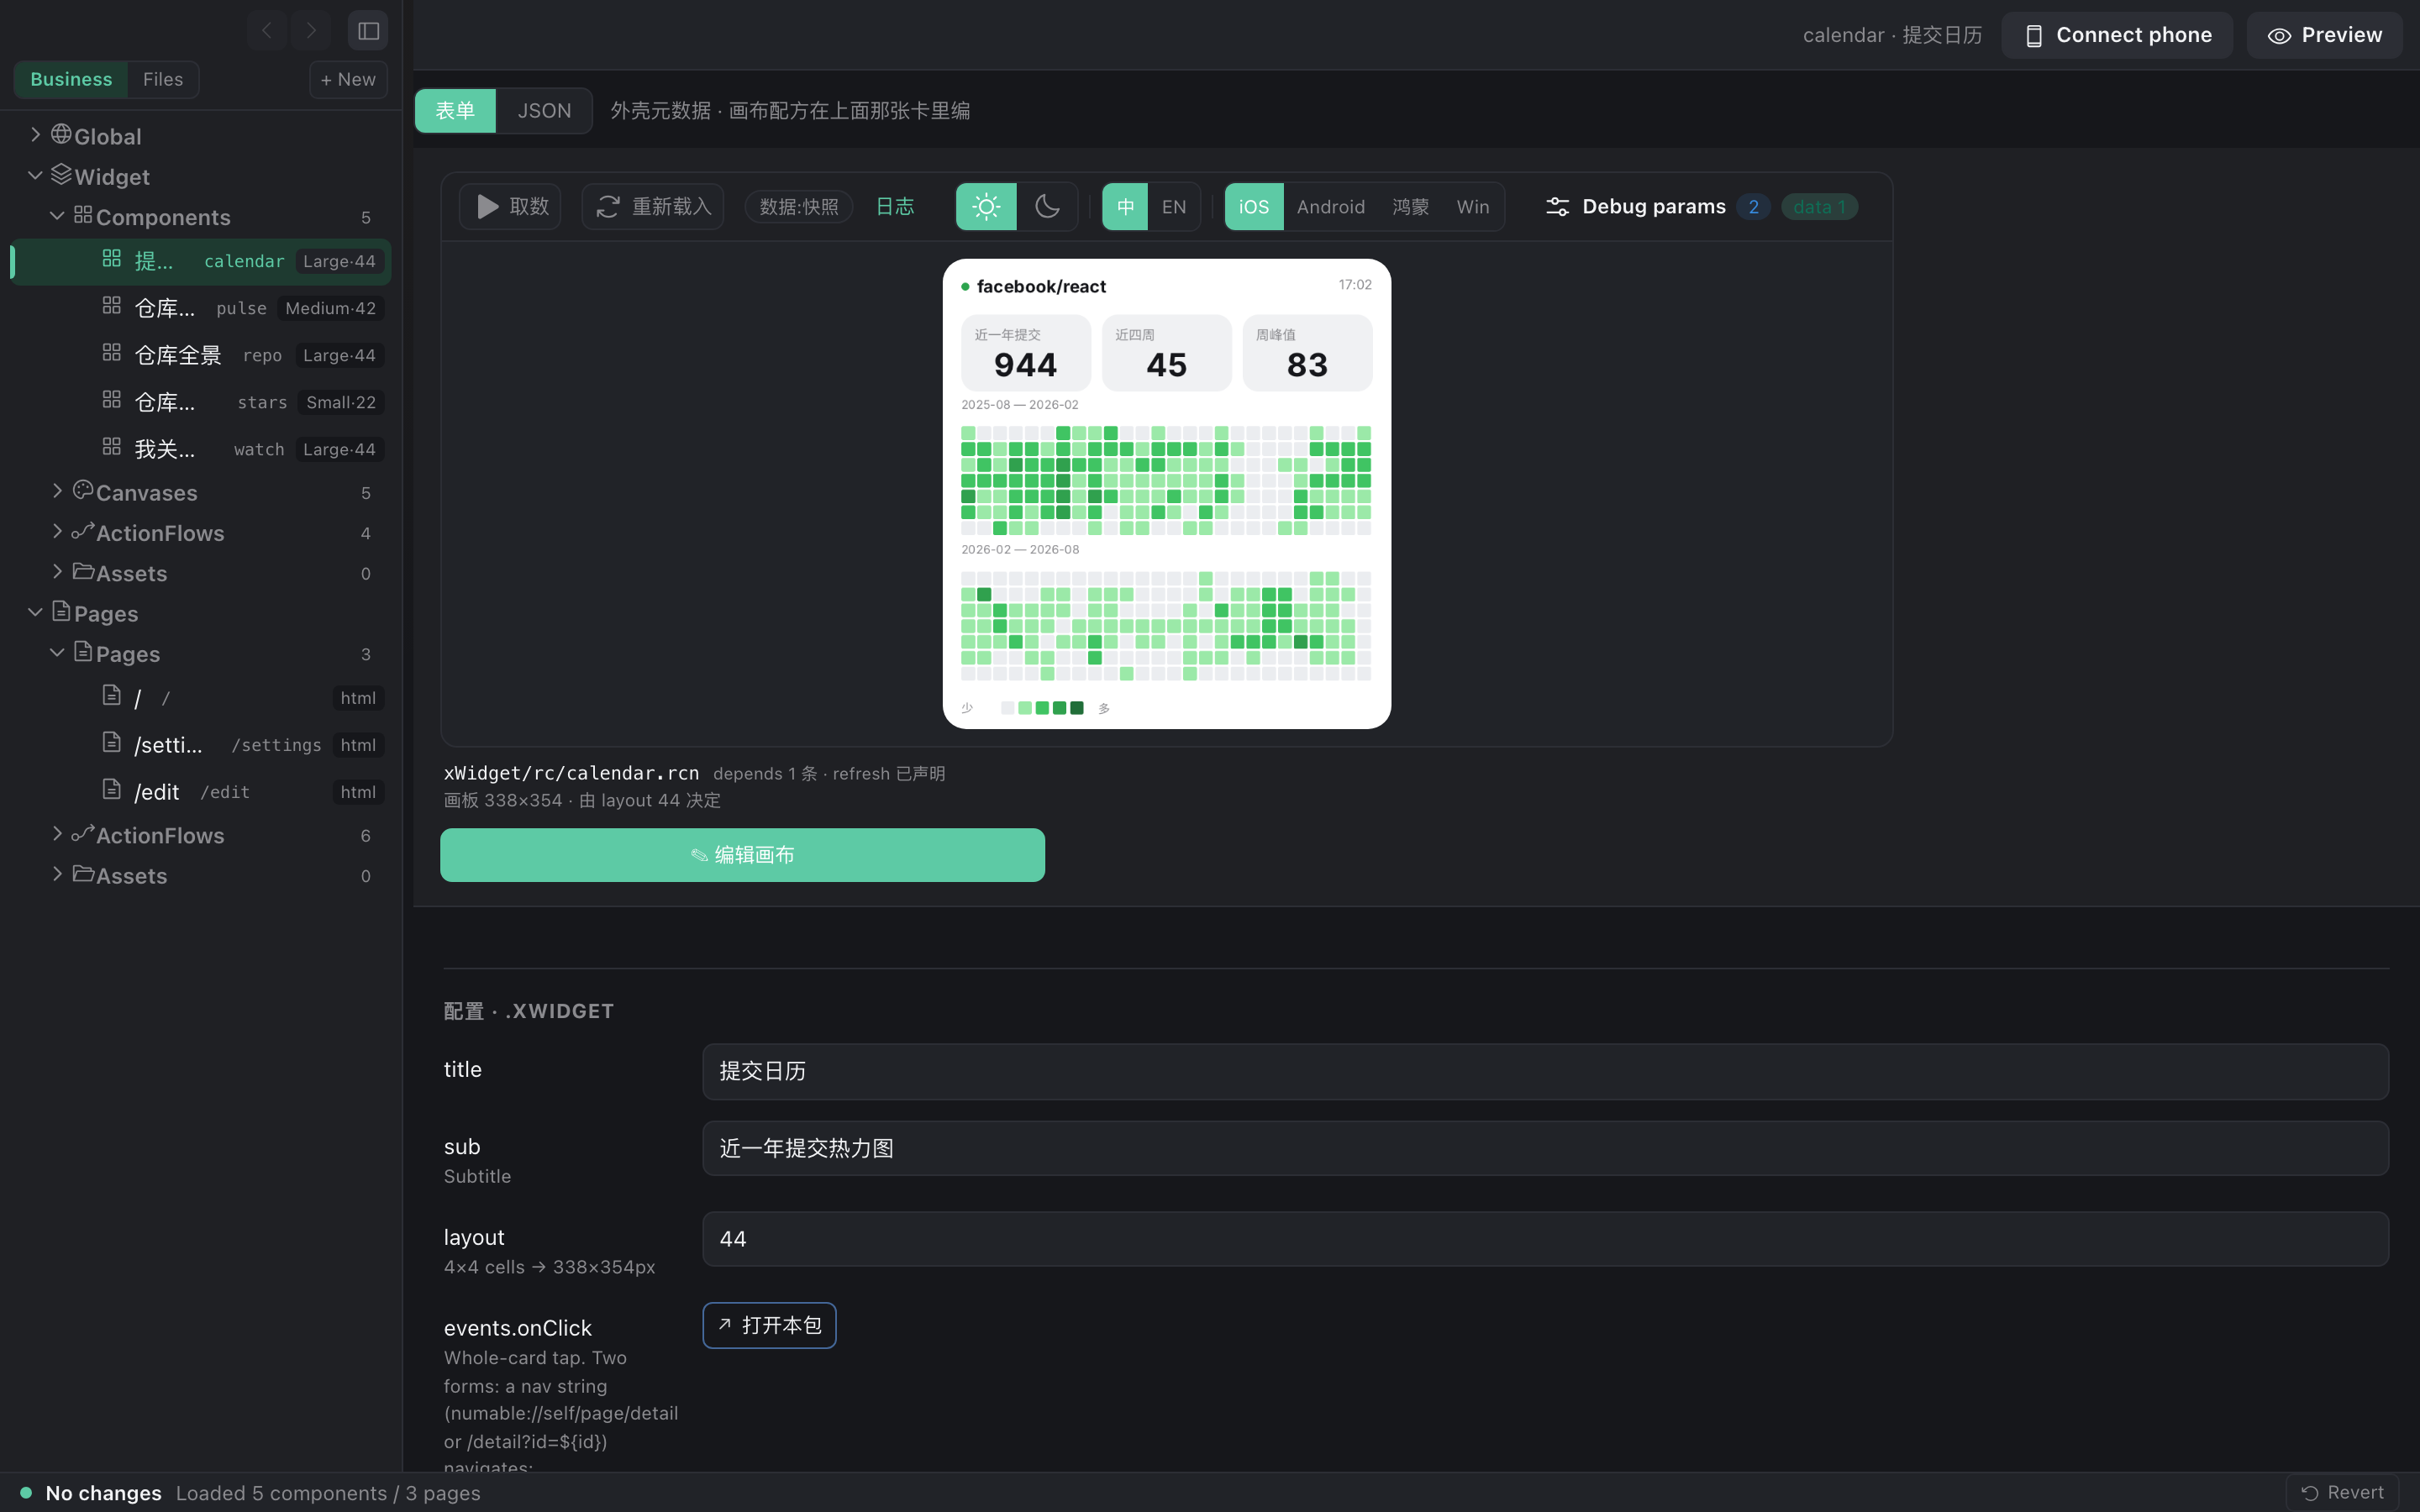Toggle the sidebar panel icon

368,31
